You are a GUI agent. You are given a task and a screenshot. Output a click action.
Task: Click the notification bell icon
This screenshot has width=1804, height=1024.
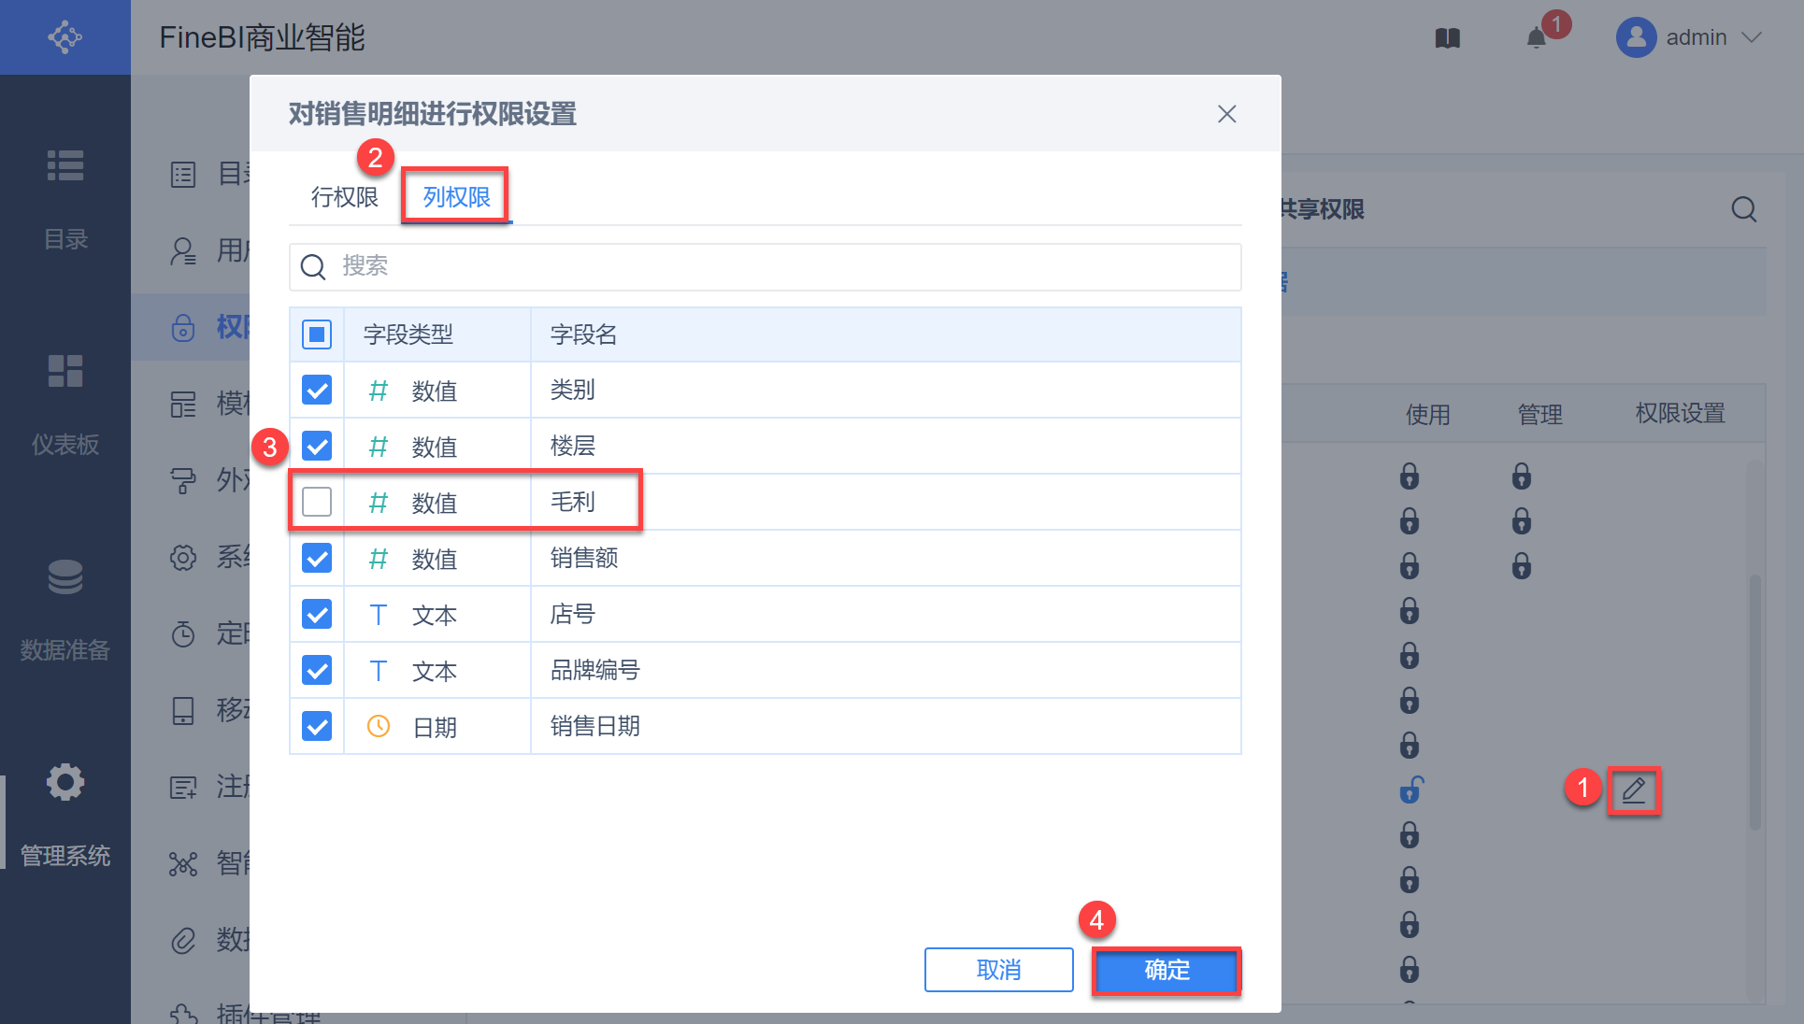coord(1536,38)
